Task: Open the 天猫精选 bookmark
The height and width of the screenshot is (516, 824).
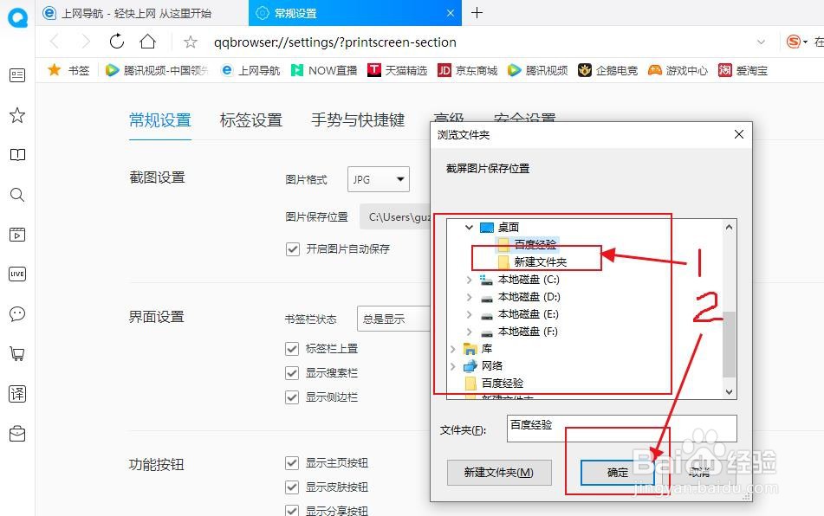Action: (x=398, y=70)
